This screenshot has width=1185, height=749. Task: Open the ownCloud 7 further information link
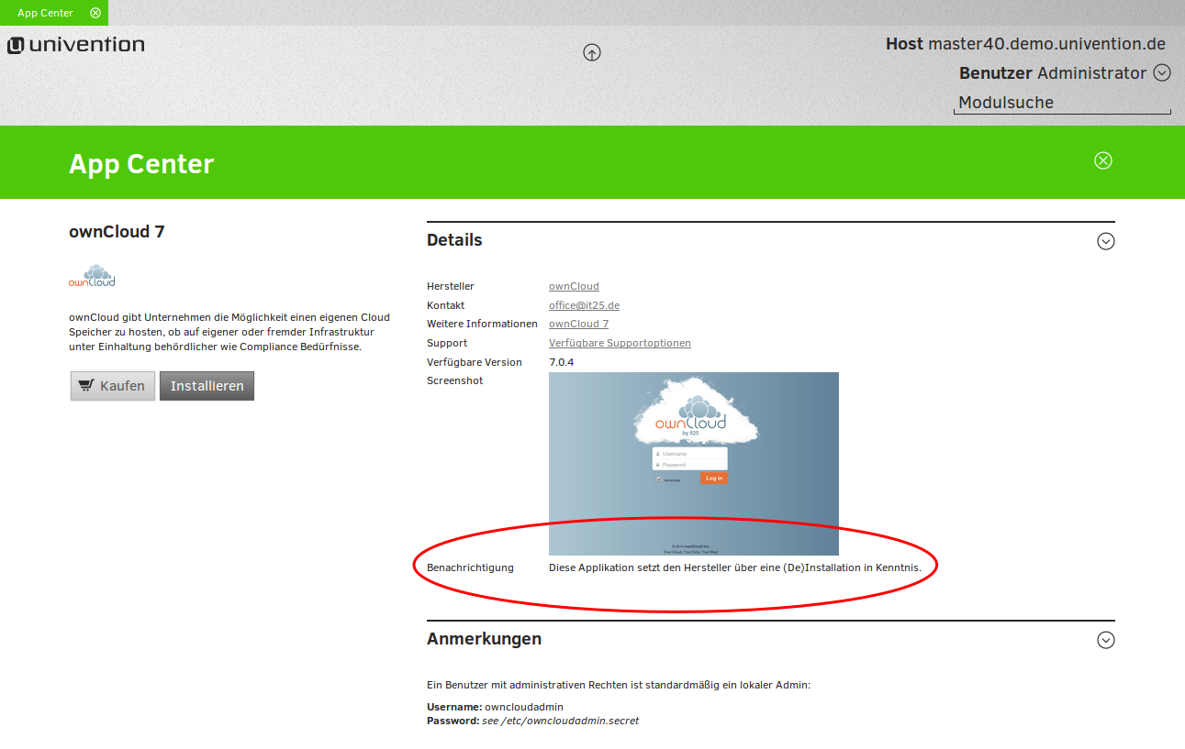[x=578, y=324]
